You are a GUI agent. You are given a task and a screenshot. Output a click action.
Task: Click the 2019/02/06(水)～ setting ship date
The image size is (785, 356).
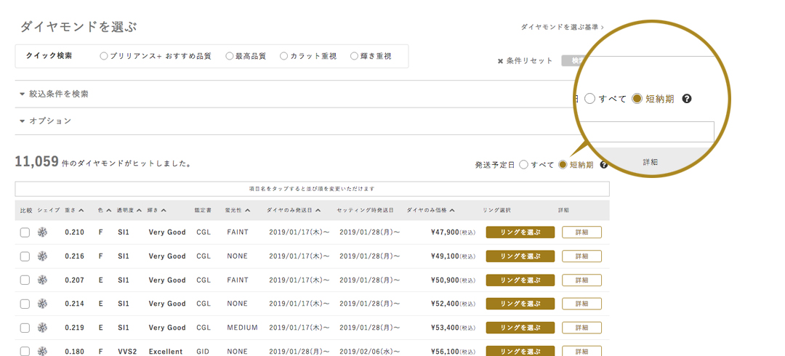[x=369, y=352]
